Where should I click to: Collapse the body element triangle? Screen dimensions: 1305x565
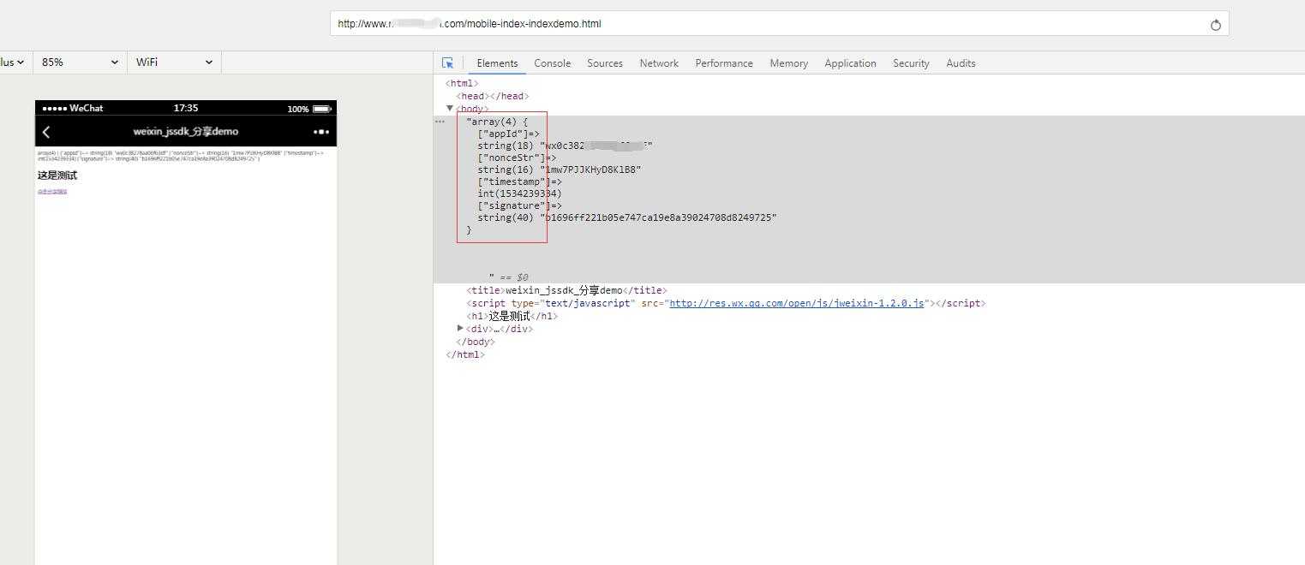click(x=450, y=108)
